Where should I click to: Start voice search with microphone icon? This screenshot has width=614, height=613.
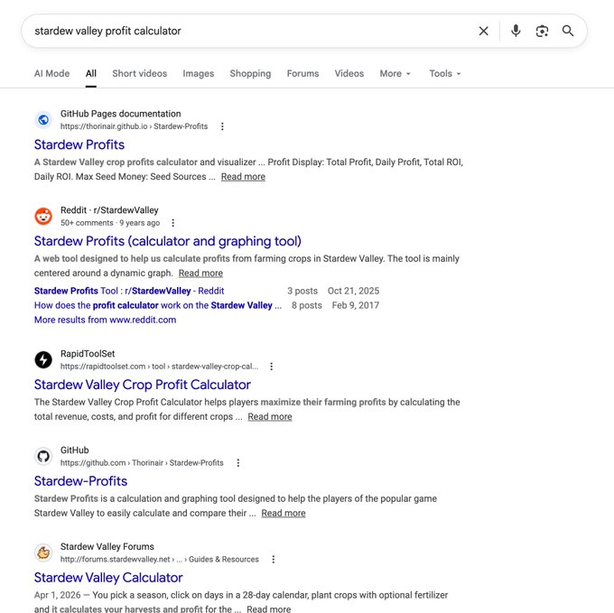pyautogui.click(x=516, y=31)
